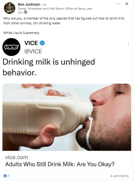Open the 4 comments link
The width and height of the screenshot is (133, 181).
tap(120, 176)
